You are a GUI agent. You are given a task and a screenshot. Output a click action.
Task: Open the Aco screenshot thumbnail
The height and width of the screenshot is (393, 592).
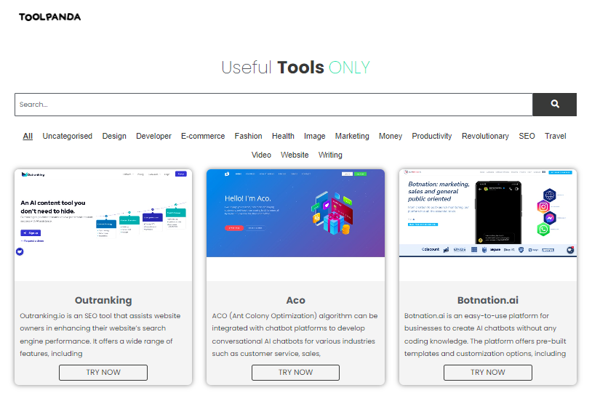[295, 225]
